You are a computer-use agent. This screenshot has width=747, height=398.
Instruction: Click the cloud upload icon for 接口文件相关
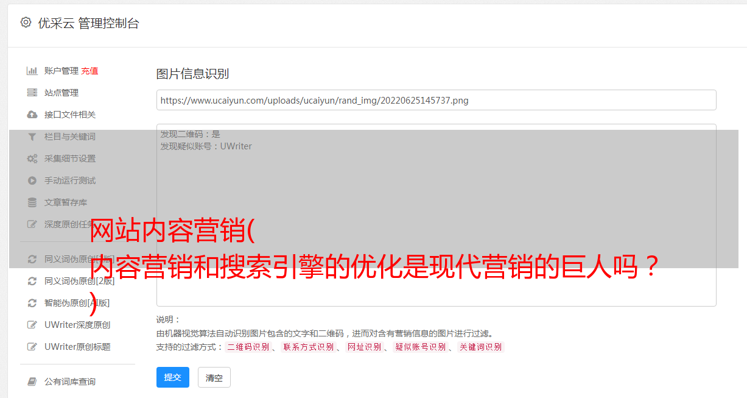tap(32, 115)
